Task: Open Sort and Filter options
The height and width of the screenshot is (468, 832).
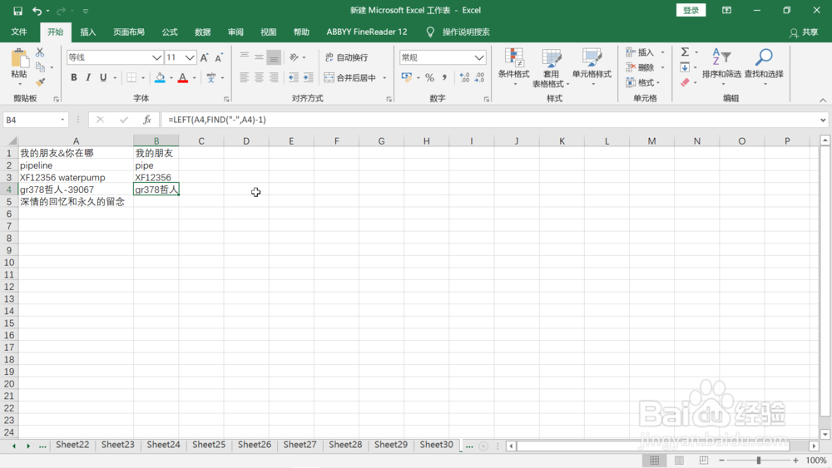Action: pyautogui.click(x=721, y=67)
